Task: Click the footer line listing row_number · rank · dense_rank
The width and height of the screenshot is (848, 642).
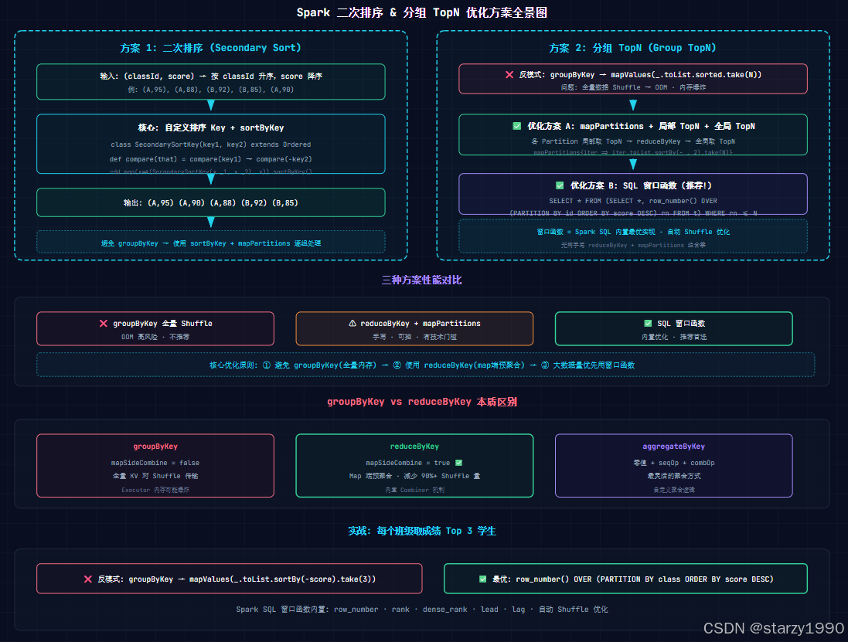Action: (x=422, y=609)
